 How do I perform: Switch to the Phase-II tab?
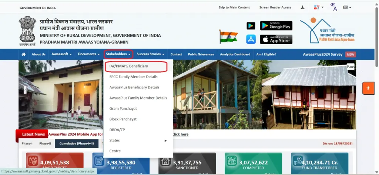coord(45,143)
